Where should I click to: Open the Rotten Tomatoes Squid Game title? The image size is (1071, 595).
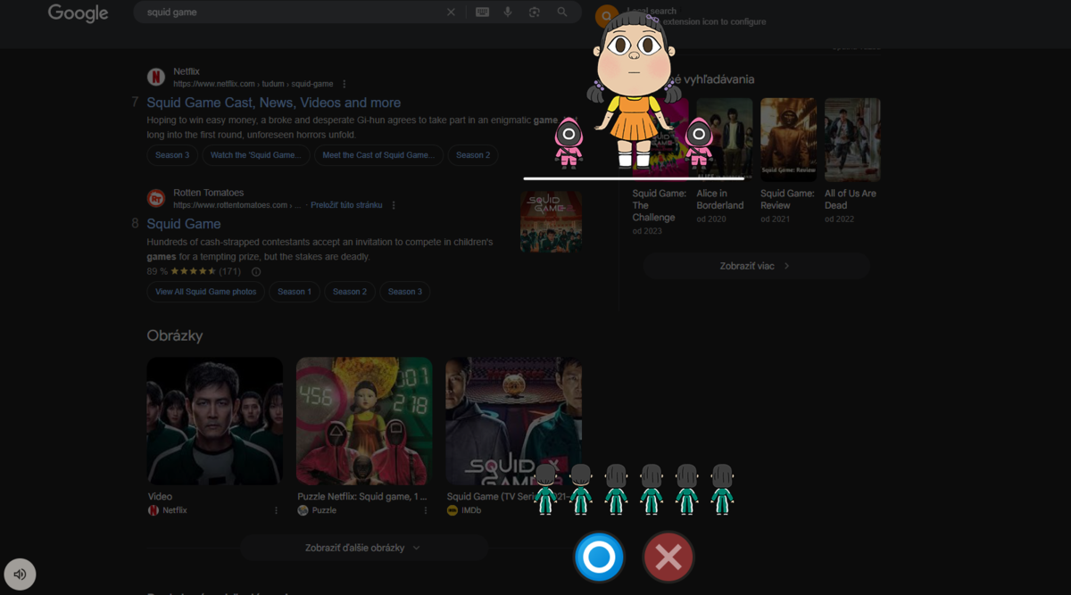click(184, 224)
